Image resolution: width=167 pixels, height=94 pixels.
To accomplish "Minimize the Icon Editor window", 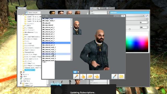I will pyautogui.click(x=115, y=16).
